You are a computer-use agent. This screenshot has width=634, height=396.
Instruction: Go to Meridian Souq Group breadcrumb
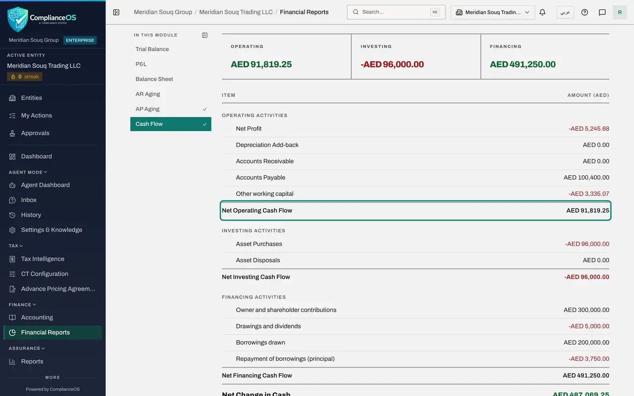coord(163,12)
